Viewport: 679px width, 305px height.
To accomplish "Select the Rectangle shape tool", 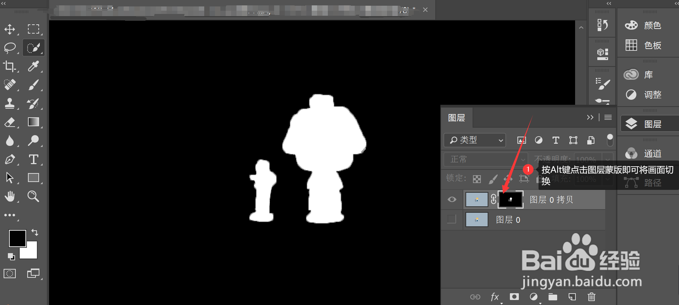I will 33,178.
